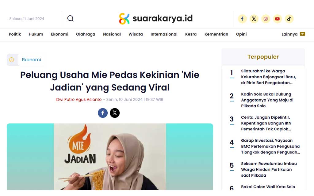Open author Dwi Putro Agus Asianto link
Screen dimensions: 314x196
point(79,99)
